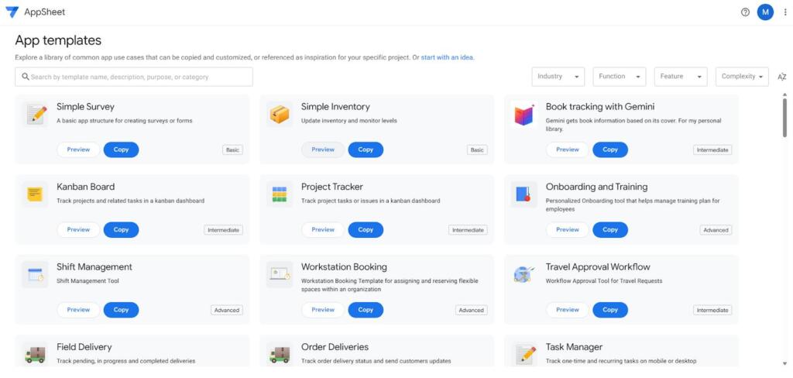Open the account avatar menu
793x378 pixels.
click(x=765, y=12)
